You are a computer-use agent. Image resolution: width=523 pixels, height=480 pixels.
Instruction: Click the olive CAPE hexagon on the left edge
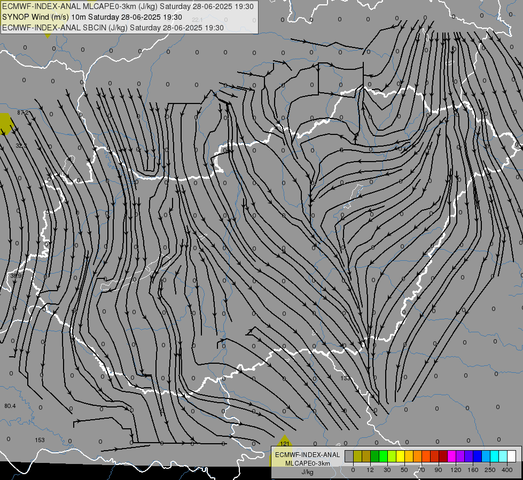coord(5,124)
